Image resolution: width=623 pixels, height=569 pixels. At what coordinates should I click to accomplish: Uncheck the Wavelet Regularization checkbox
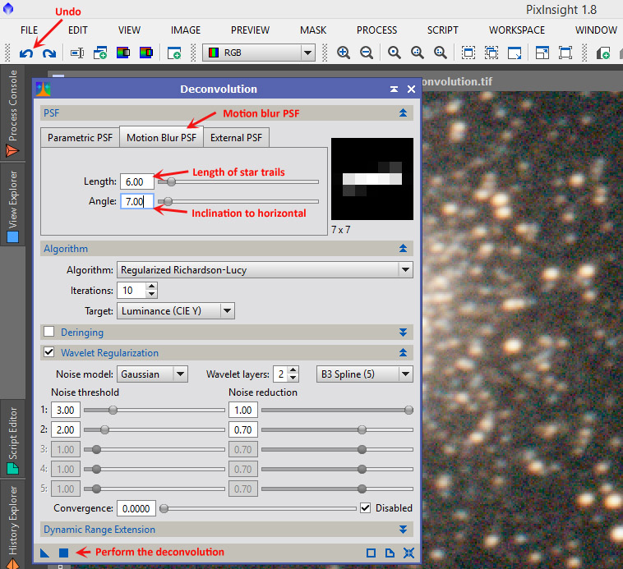point(49,352)
